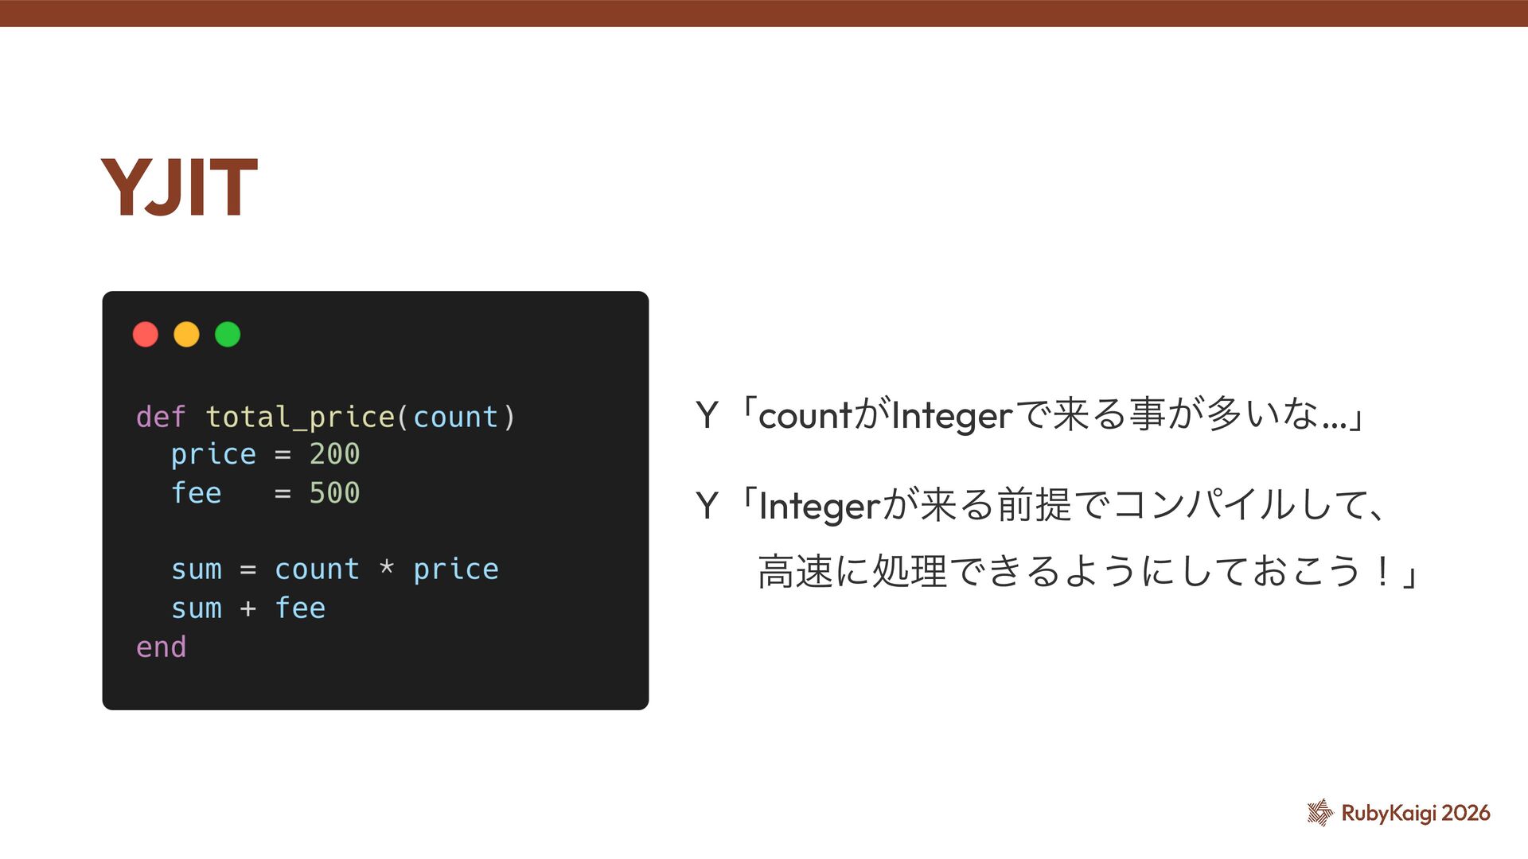The width and height of the screenshot is (1528, 859).
Task: Click the RubyKaigi logo icon
Action: coord(1319,812)
